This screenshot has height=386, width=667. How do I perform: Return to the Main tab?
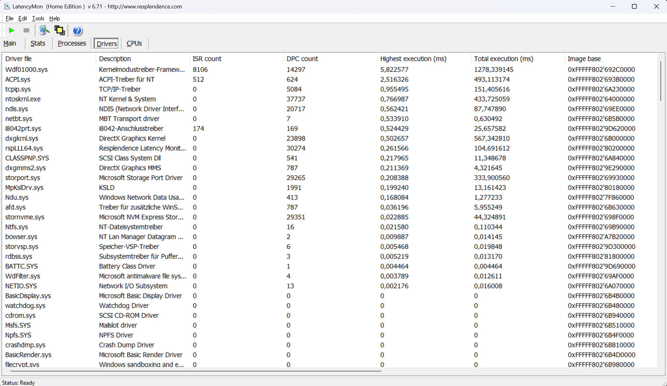click(10, 43)
